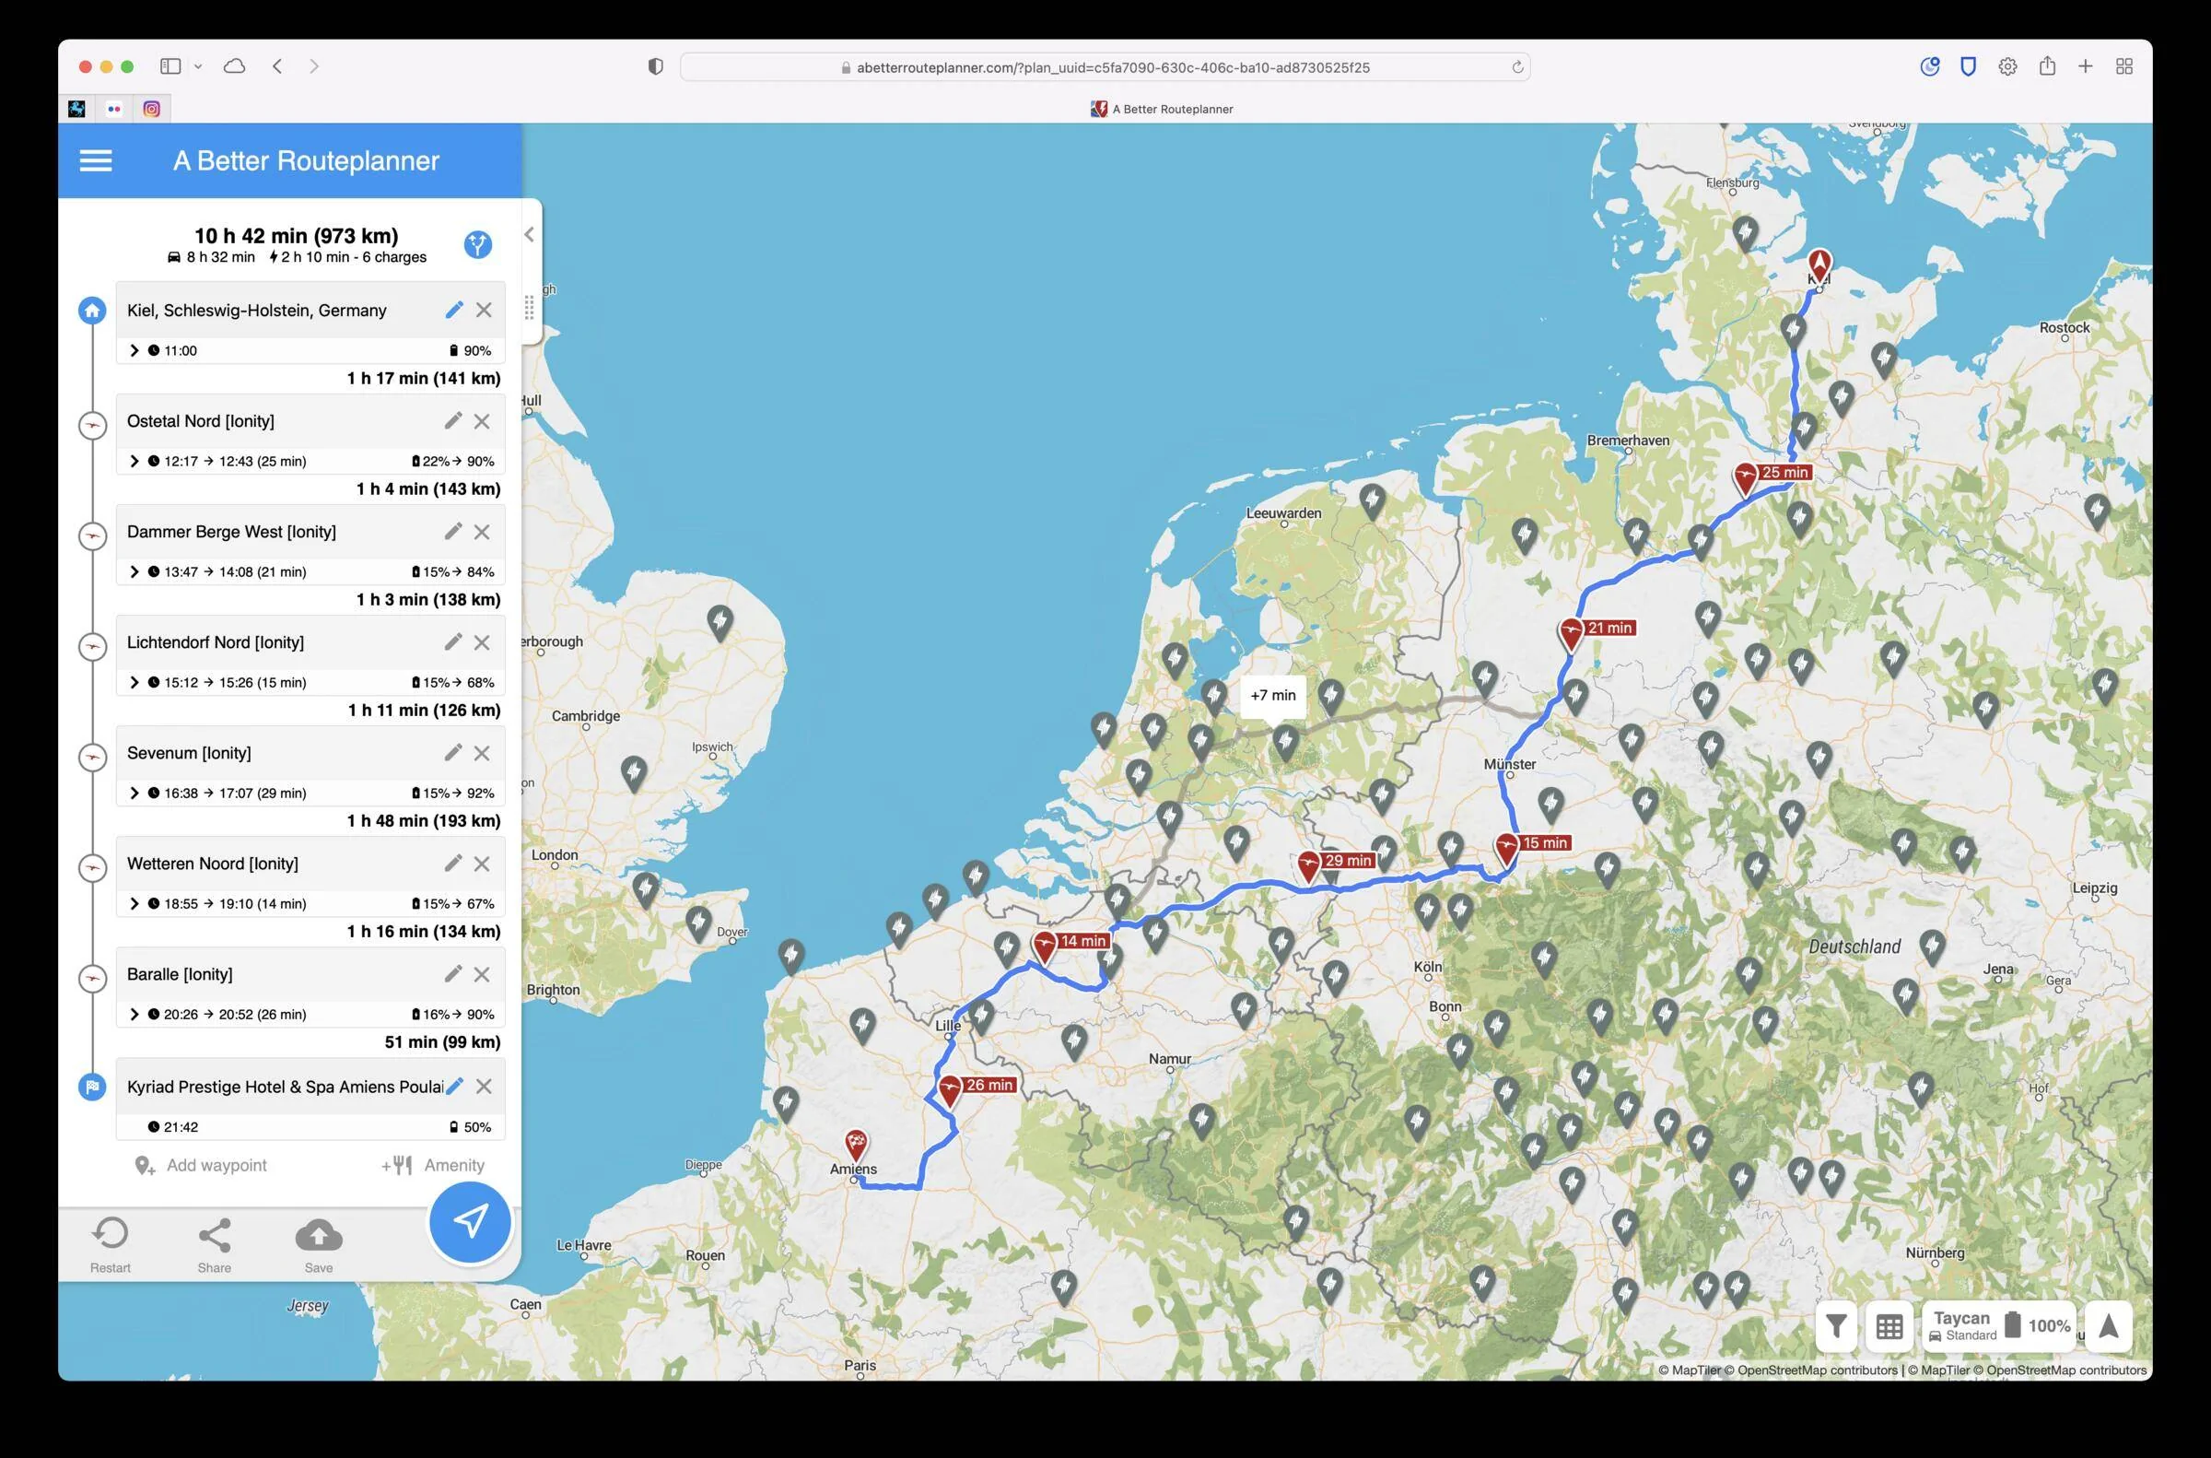Remove the Wetteren Noord [Ionity] stop
Viewport: 2211px width, 1458px height.
click(482, 864)
